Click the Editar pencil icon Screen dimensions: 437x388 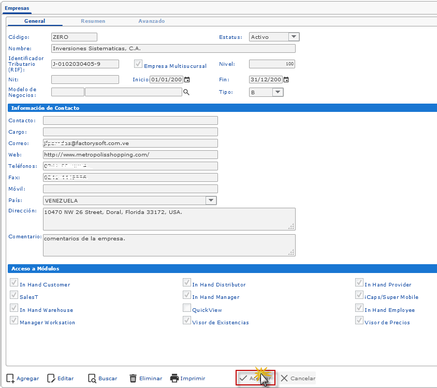(51, 378)
